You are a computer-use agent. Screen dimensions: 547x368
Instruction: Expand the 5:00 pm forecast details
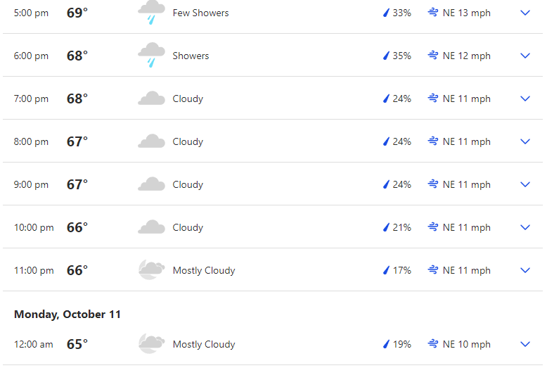525,13
